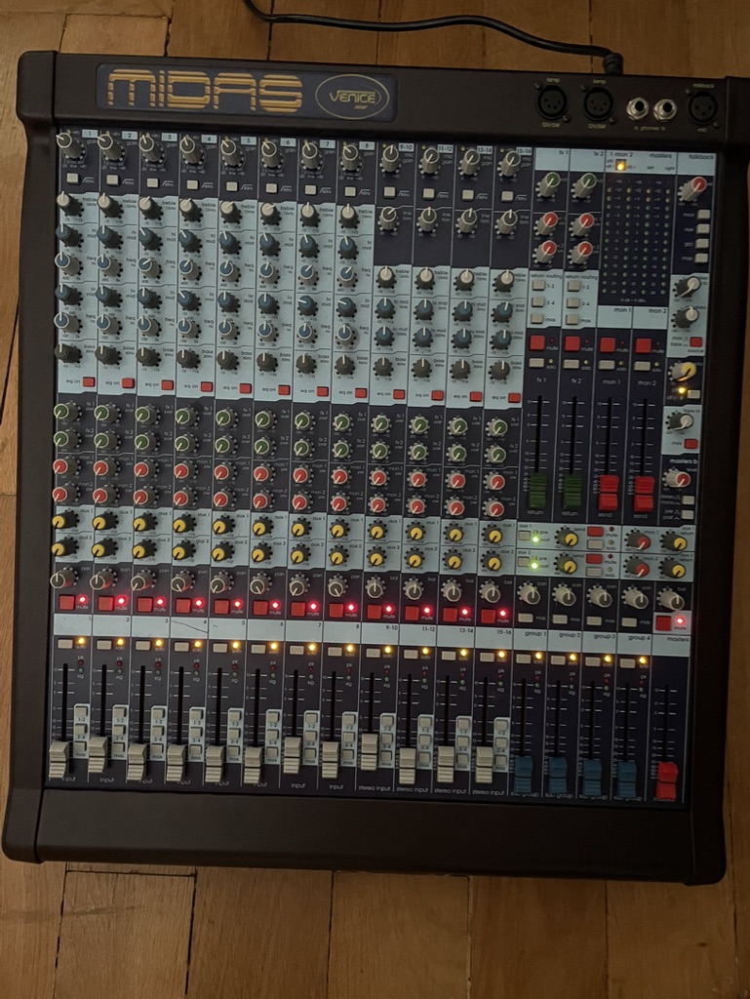The image size is (750, 999).
Task: Select the lamp socket nearest the Venice emblem
Action: [x=553, y=102]
